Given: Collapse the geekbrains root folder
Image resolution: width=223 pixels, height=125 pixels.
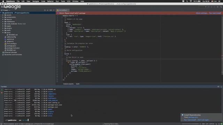Looking at the screenshot, I should tap(1, 13).
